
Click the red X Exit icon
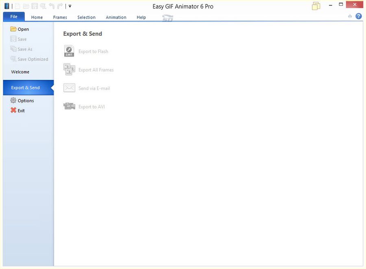click(13, 110)
